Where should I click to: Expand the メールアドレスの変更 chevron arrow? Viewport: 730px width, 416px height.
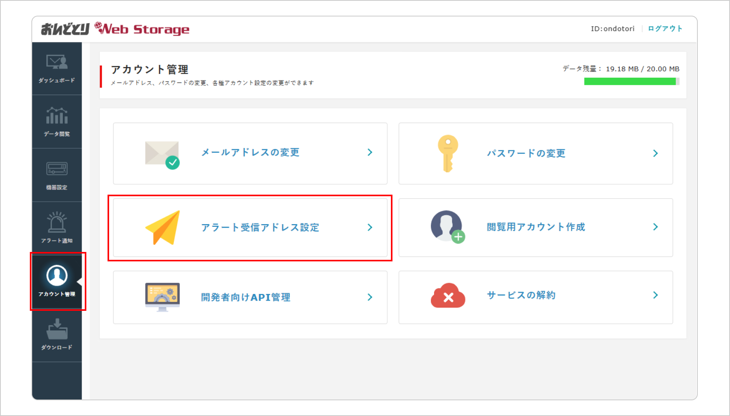point(370,152)
